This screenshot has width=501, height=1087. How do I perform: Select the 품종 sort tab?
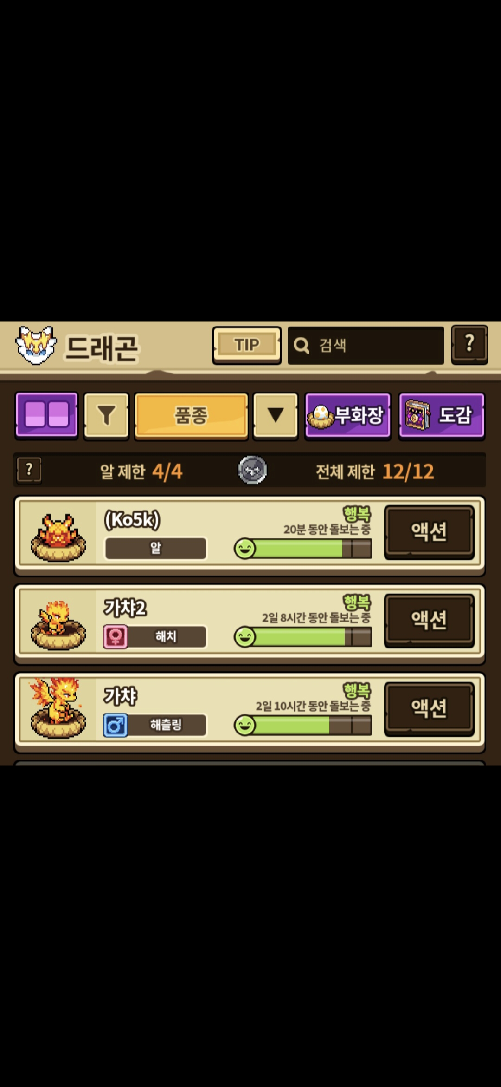coord(191,415)
